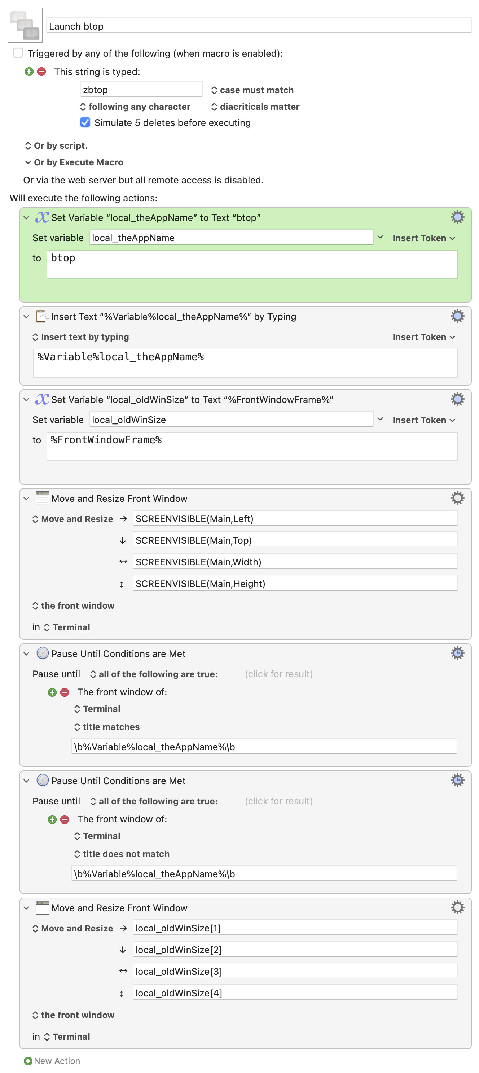This screenshot has height=1073, width=479.
Task: Open the Or by script menu
Action: coord(56,145)
